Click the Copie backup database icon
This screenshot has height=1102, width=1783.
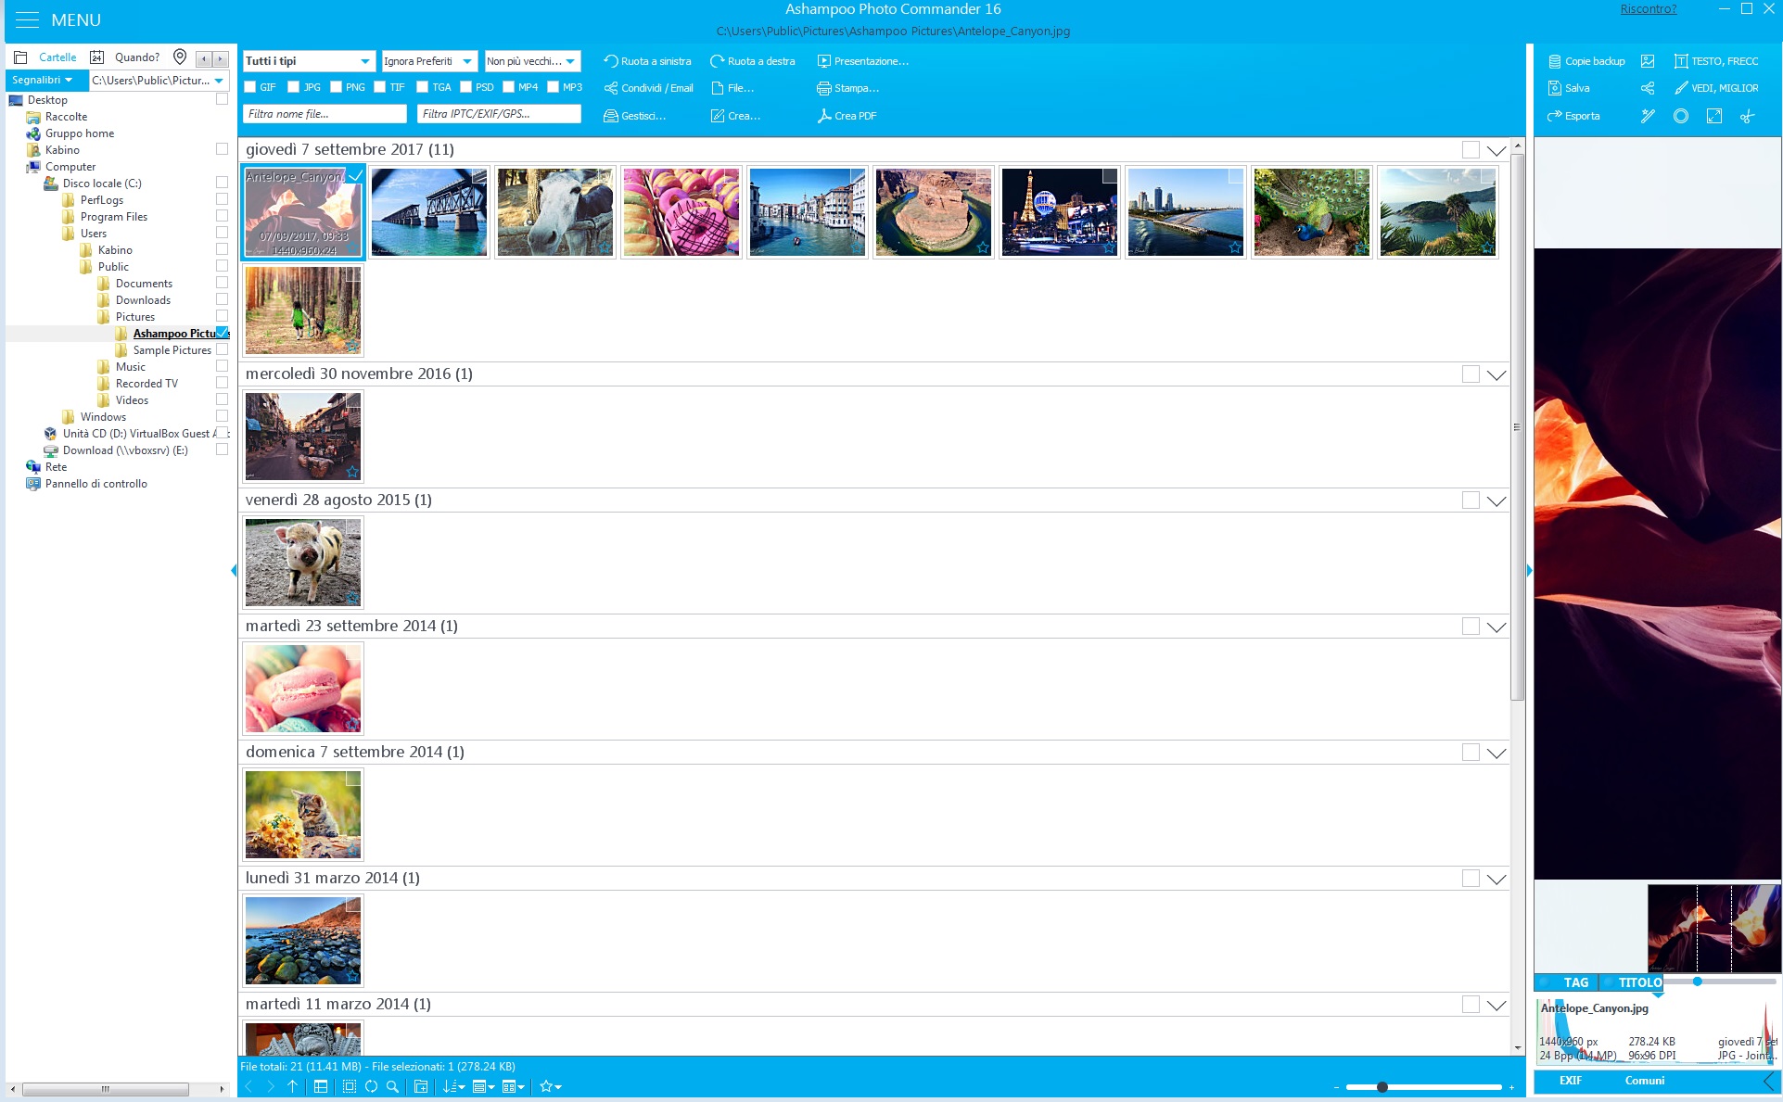point(1555,61)
